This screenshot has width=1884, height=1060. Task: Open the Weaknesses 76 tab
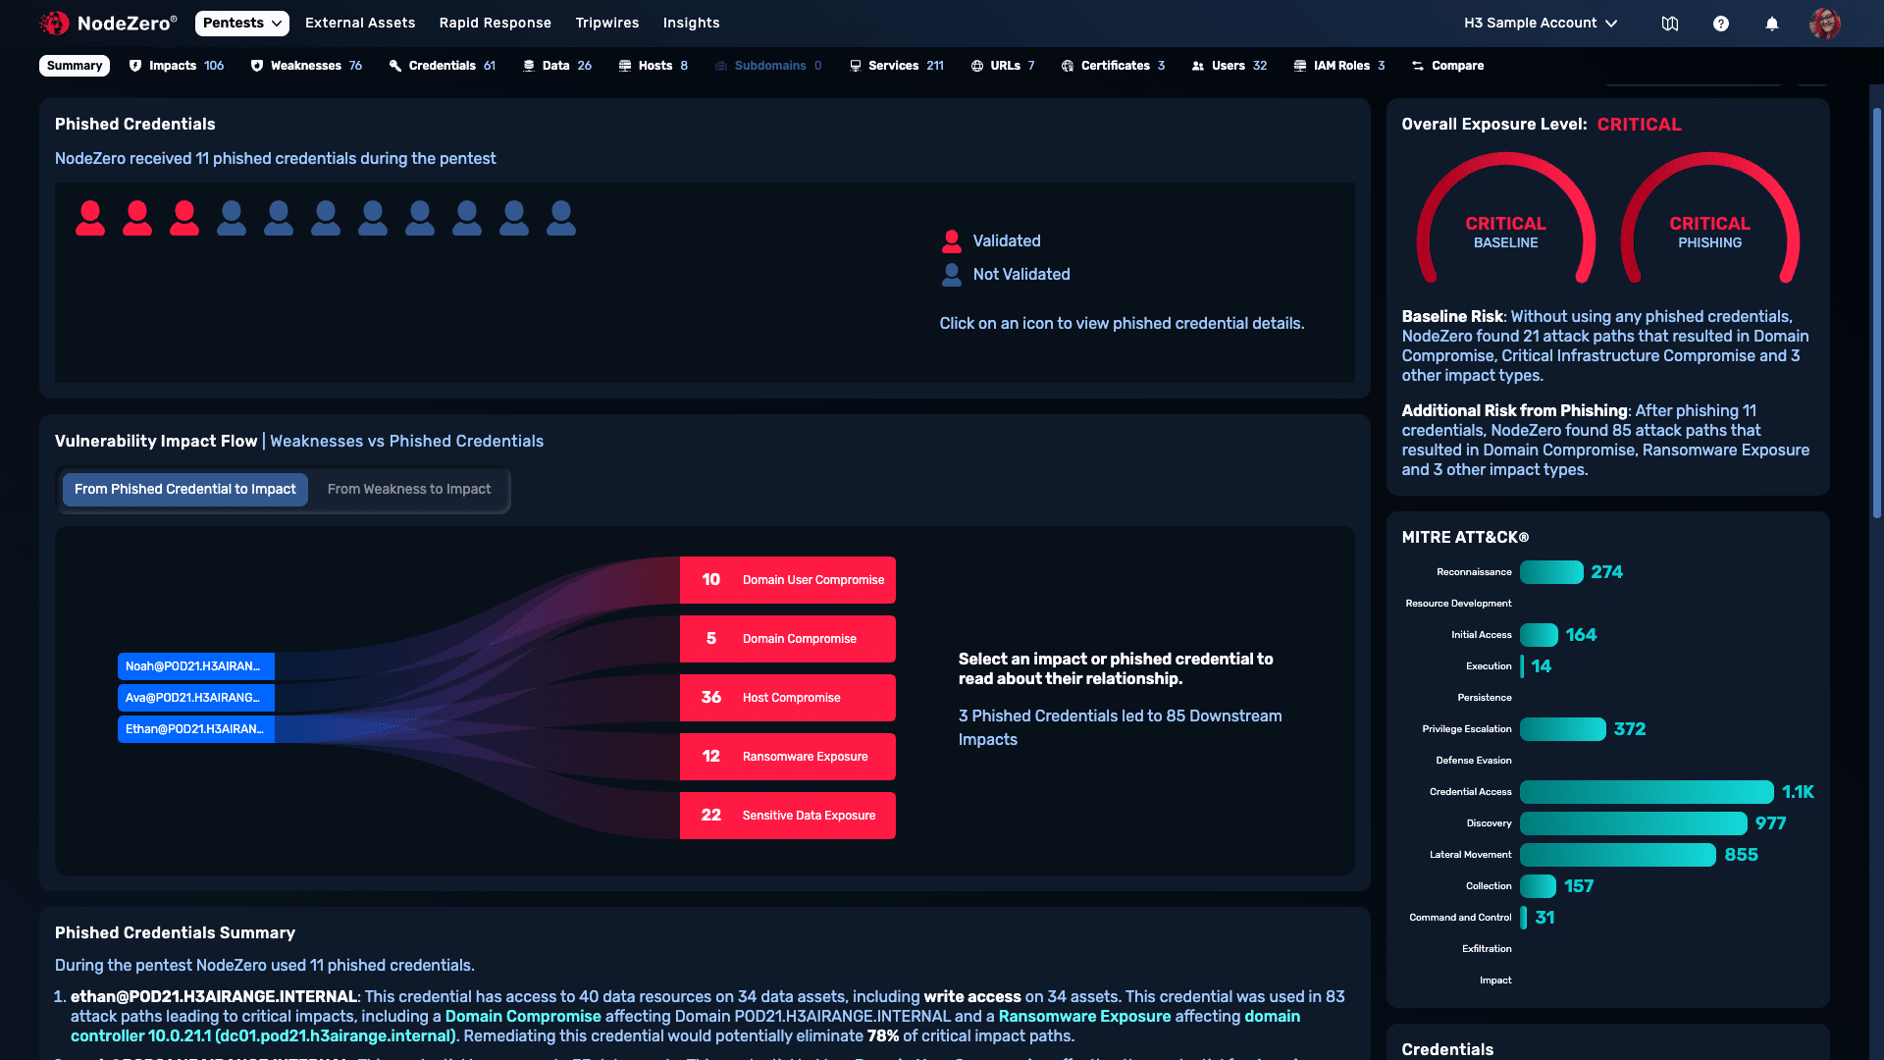[306, 66]
